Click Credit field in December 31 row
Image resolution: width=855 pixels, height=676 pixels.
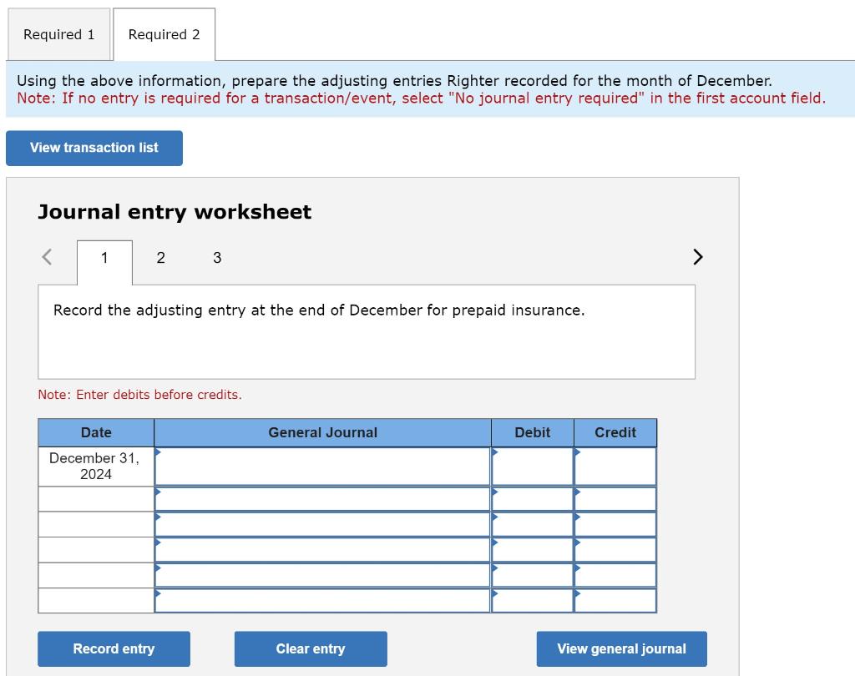point(615,467)
